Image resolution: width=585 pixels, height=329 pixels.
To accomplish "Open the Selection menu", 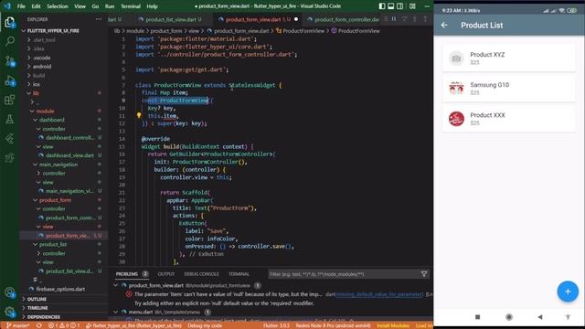I will coord(57,6).
